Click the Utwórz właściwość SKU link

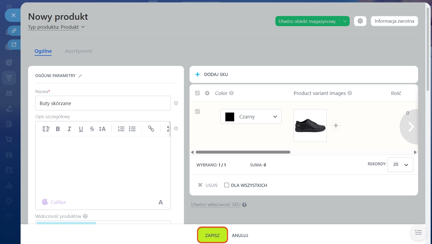coord(216,205)
